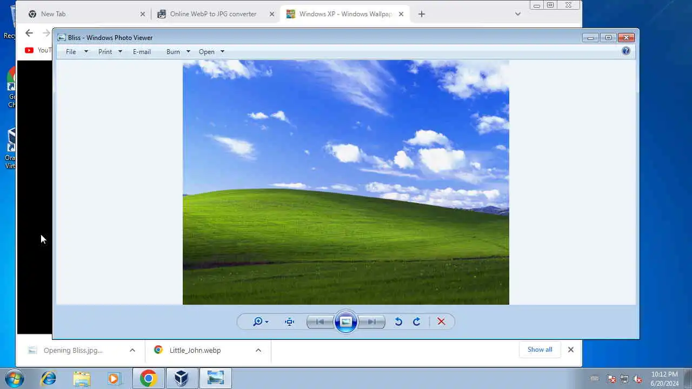Expand the Open dropdown arrow
Viewport: 692px width, 389px height.
pyautogui.click(x=222, y=52)
